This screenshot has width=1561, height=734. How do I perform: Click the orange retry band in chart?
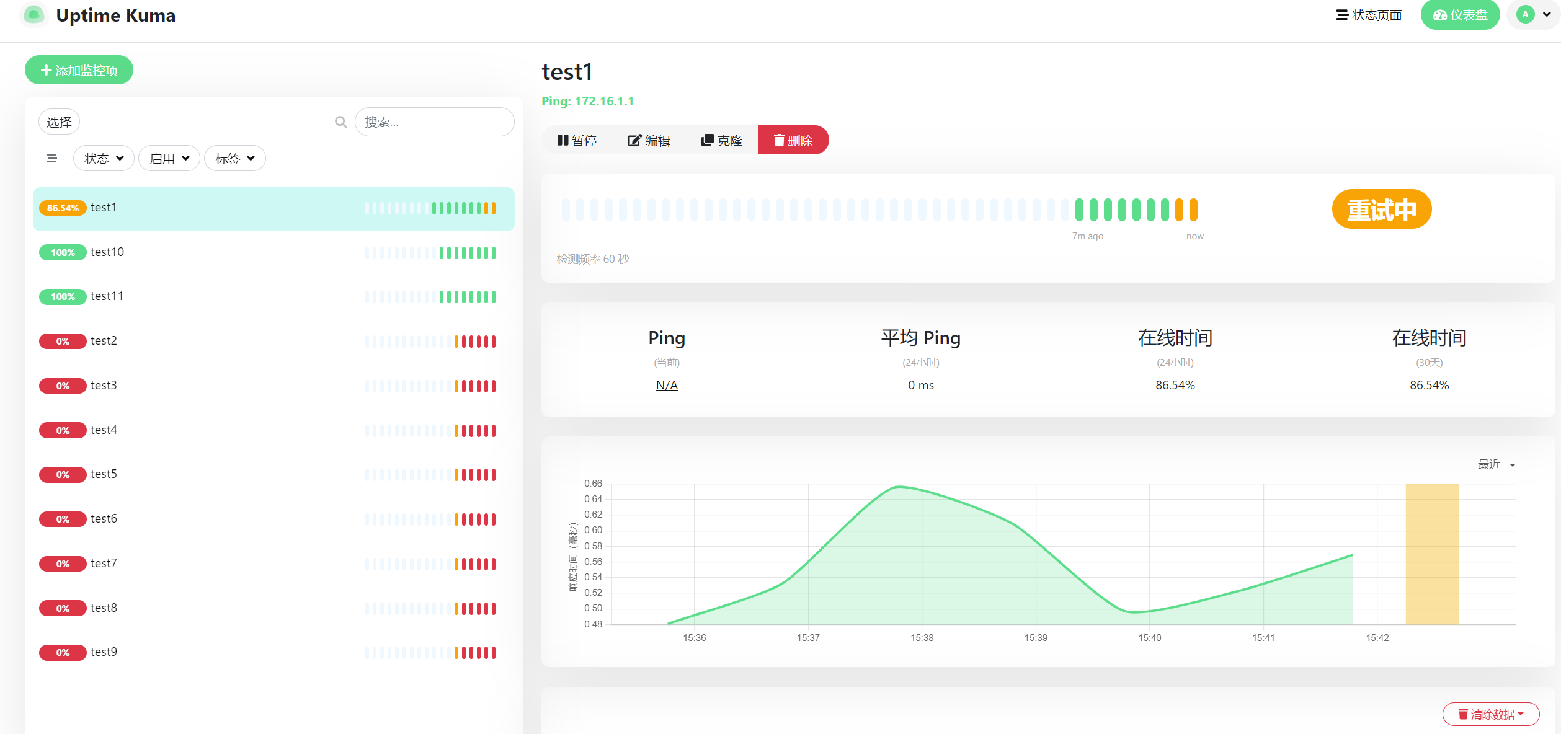coord(1431,554)
